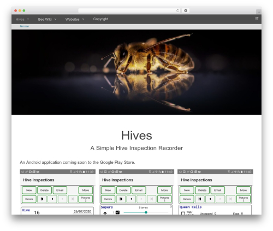Click 'A Simple Hive Inspection Recorder' subtitle

pyautogui.click(x=136, y=148)
